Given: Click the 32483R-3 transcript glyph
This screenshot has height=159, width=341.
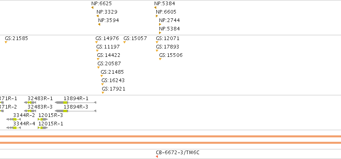Looking at the screenshot, I should (30, 111).
